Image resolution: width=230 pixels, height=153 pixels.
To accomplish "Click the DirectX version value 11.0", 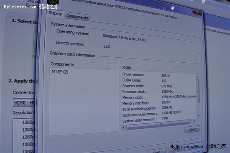I will coord(107,46).
